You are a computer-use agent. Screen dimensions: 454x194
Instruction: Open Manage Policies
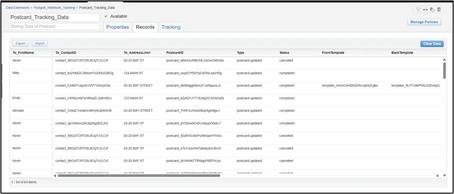tap(423, 22)
